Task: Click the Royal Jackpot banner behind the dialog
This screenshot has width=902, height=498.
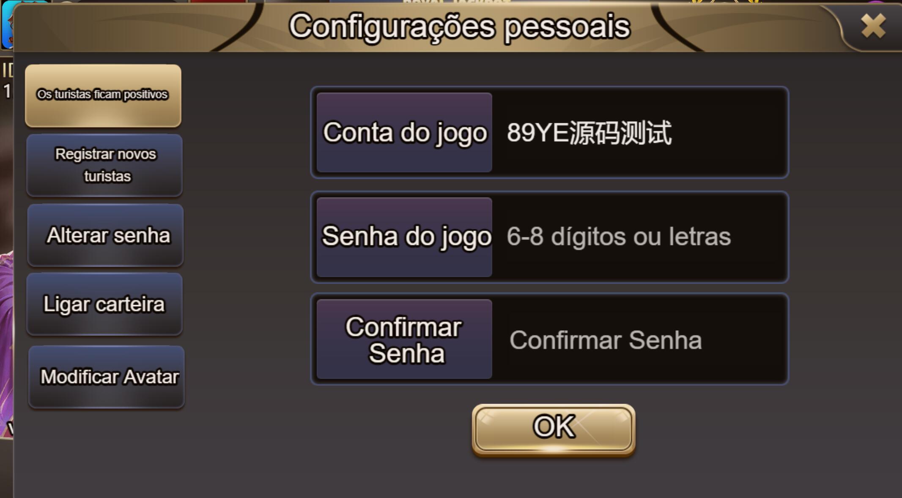Action: coord(457,2)
